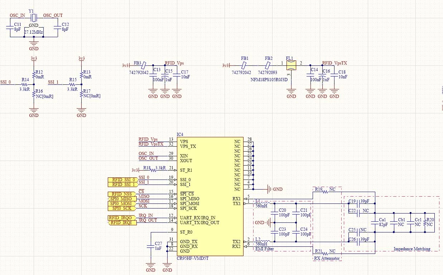The image size is (443, 275).
Task: Select ferrite bead FB1
Action: pos(244,65)
